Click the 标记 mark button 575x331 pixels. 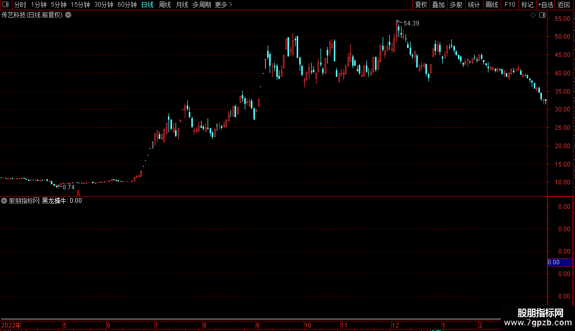527,5
